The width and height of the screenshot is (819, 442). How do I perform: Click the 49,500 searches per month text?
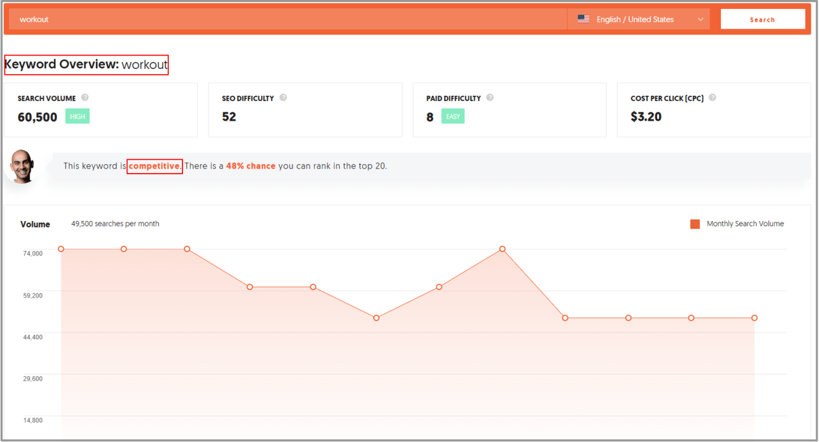click(115, 224)
